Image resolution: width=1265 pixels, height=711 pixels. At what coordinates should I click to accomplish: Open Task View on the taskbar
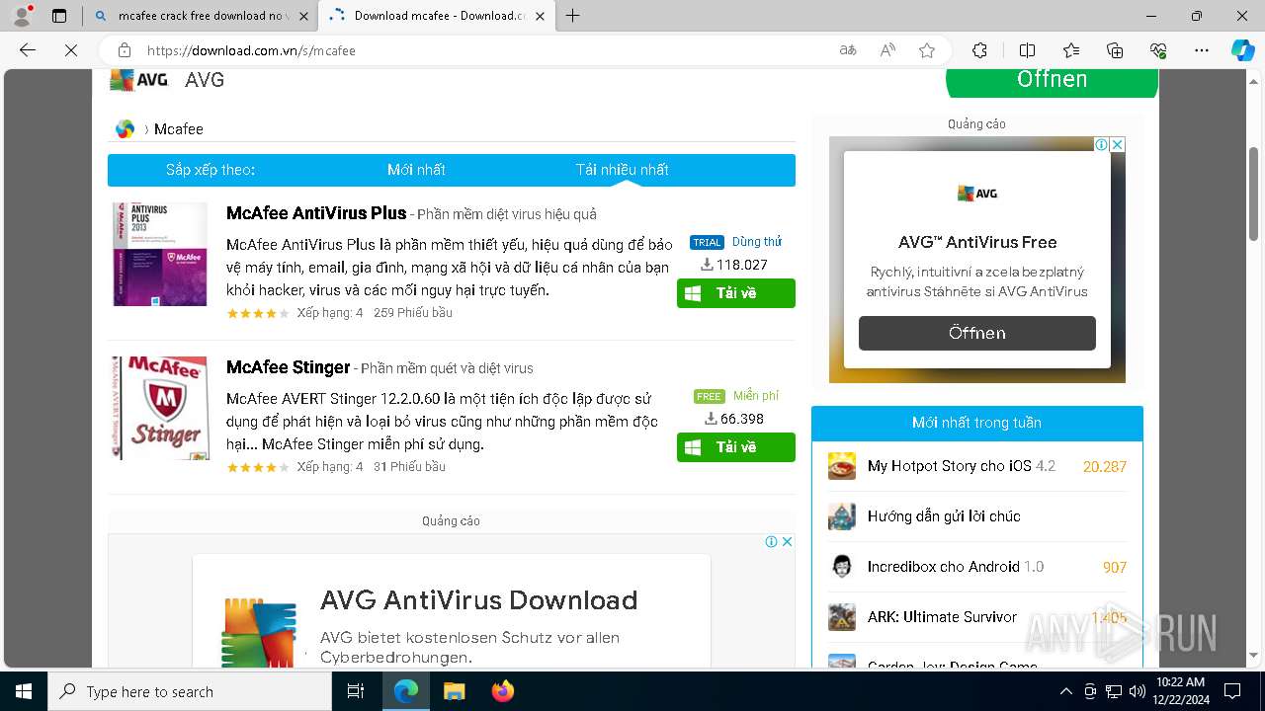pos(356,691)
